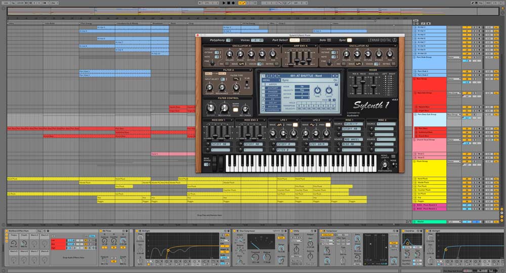Open the Misc 1 Velocity source dropdown
Viewport: 506px width, 273px height.
pyautogui.click(x=350, y=124)
